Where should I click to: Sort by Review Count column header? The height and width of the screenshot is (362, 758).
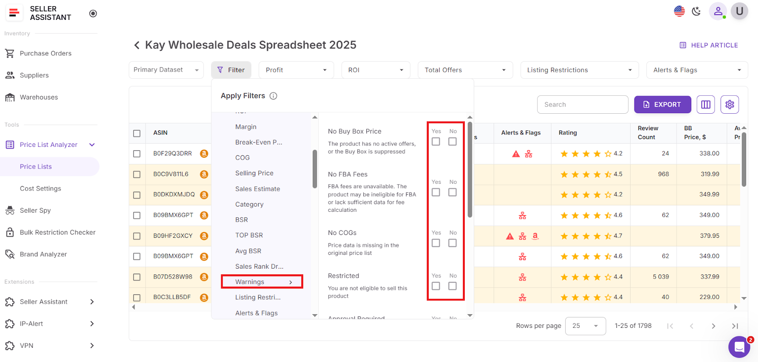click(x=648, y=133)
